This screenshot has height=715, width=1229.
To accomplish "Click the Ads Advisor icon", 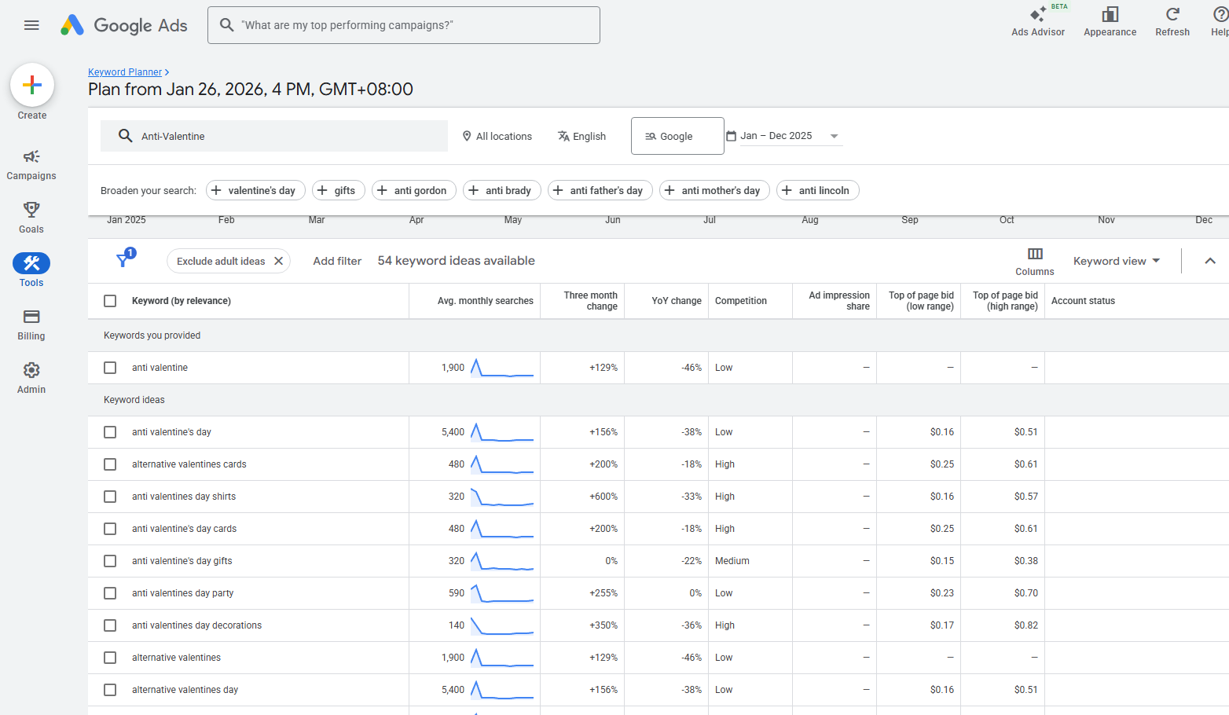I will 1037,15.
